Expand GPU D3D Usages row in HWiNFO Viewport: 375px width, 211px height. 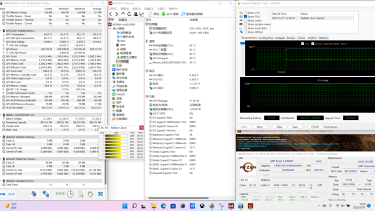(4, 89)
